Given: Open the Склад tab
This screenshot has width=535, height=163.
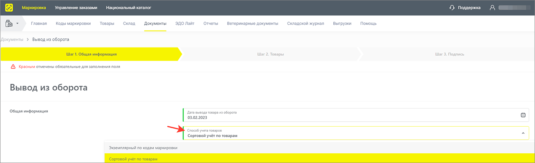Looking at the screenshot, I should pos(129,24).
